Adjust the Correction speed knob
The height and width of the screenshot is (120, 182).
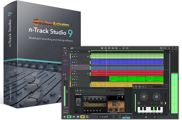click(144, 97)
